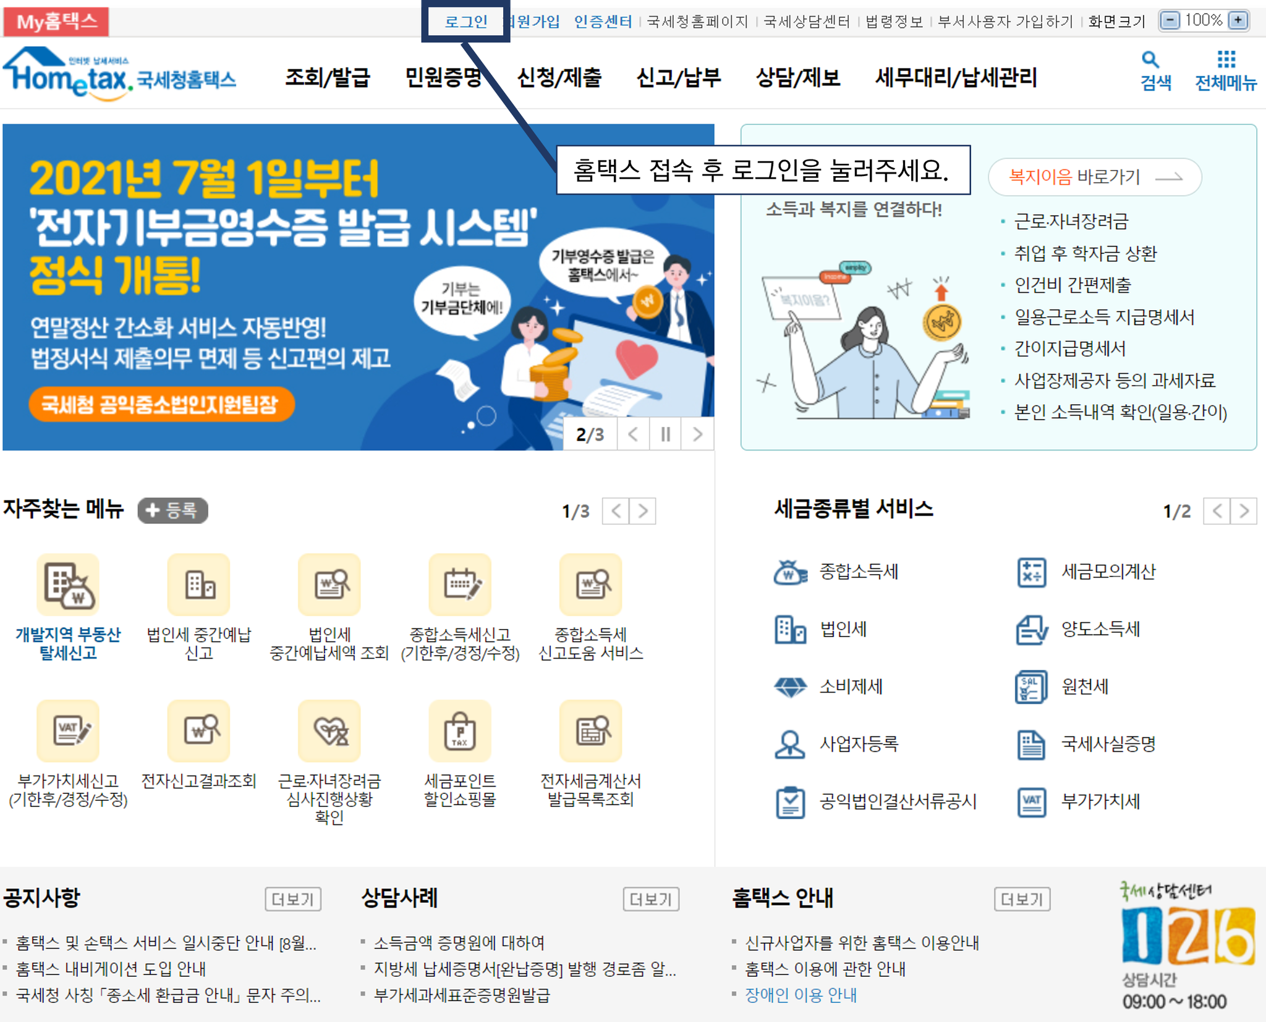Pause the banner slideshow
This screenshot has width=1266, height=1022.
click(665, 434)
